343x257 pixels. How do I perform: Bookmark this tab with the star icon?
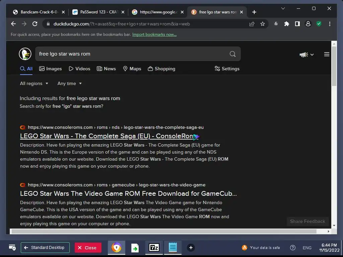tap(263, 24)
